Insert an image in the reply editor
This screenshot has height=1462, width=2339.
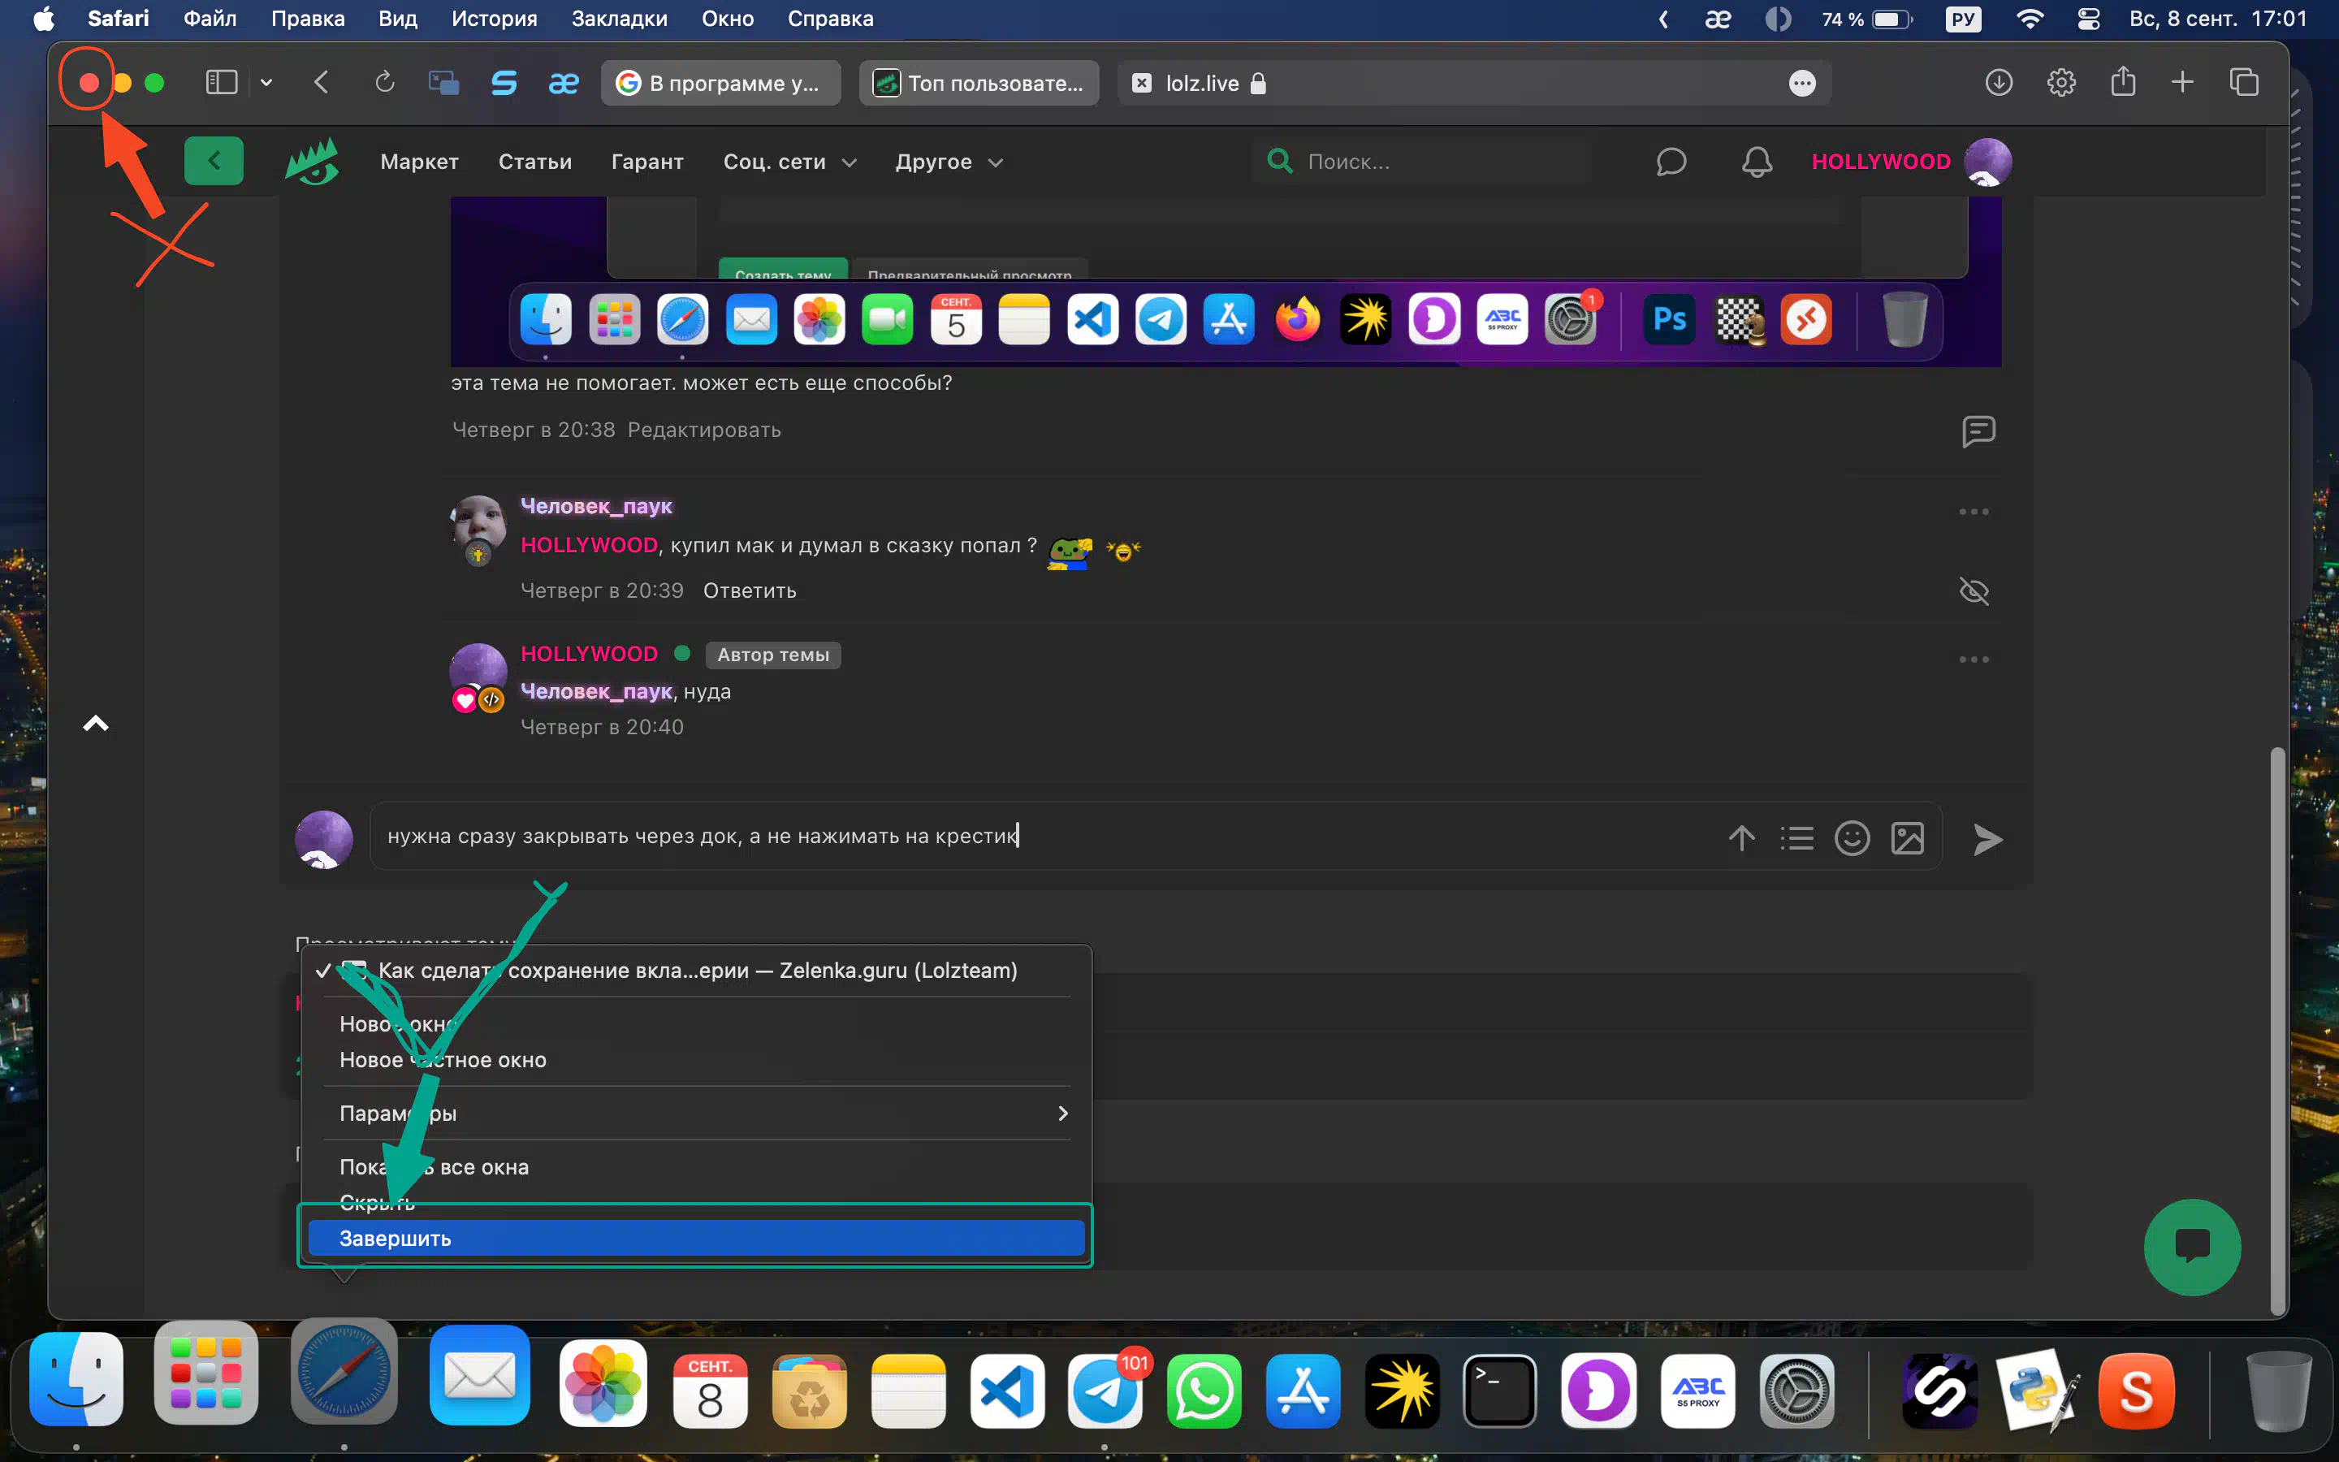coord(1907,838)
